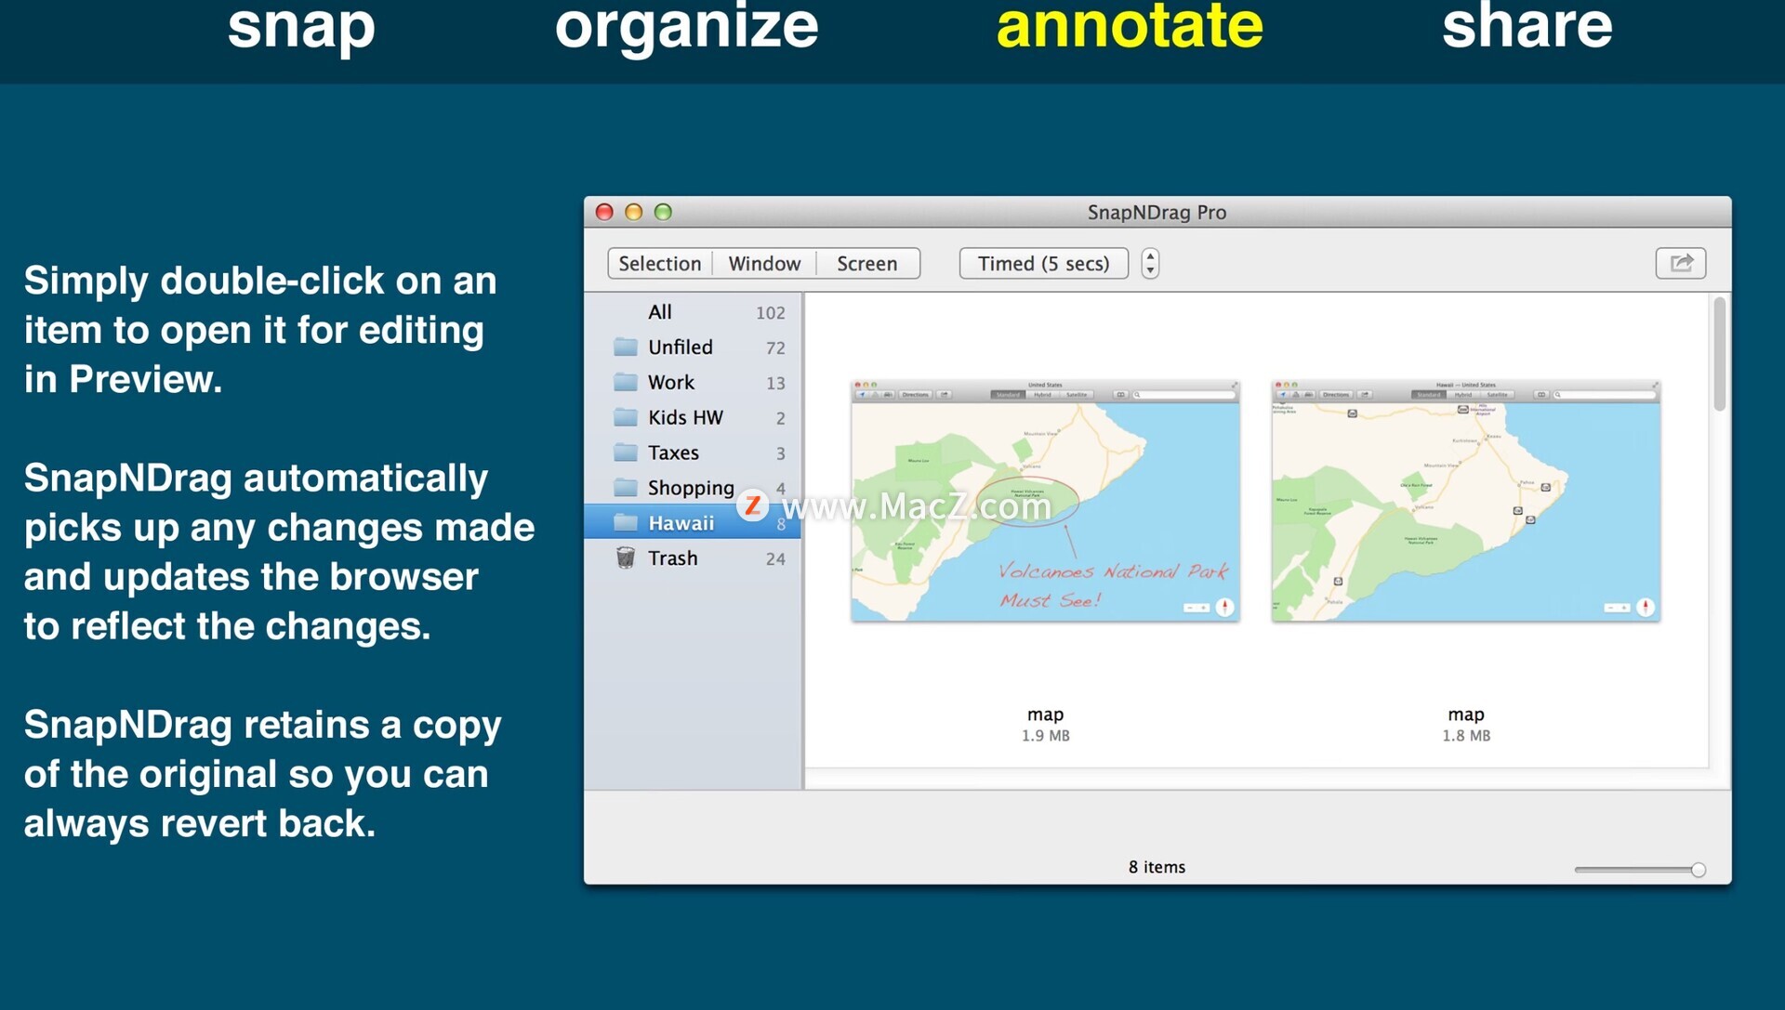The image size is (1785, 1010).
Task: Open the Trash in sidebar
Action: (693, 558)
